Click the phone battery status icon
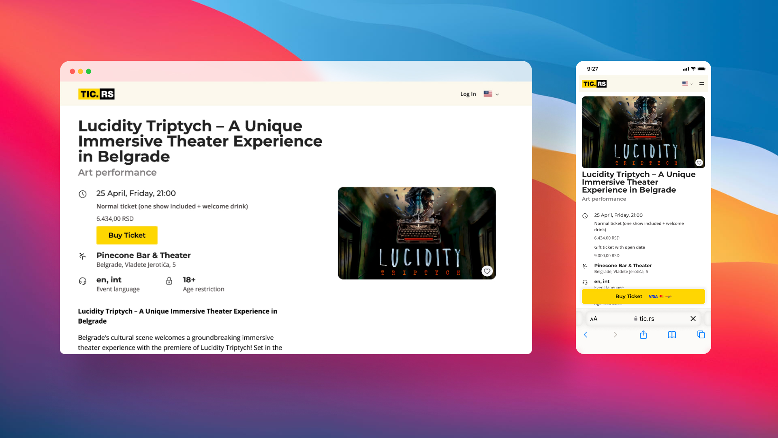 (702, 69)
